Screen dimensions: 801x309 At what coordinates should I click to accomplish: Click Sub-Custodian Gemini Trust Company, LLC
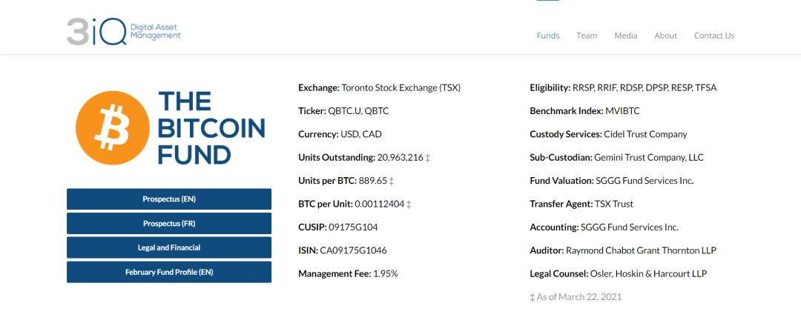point(616,157)
